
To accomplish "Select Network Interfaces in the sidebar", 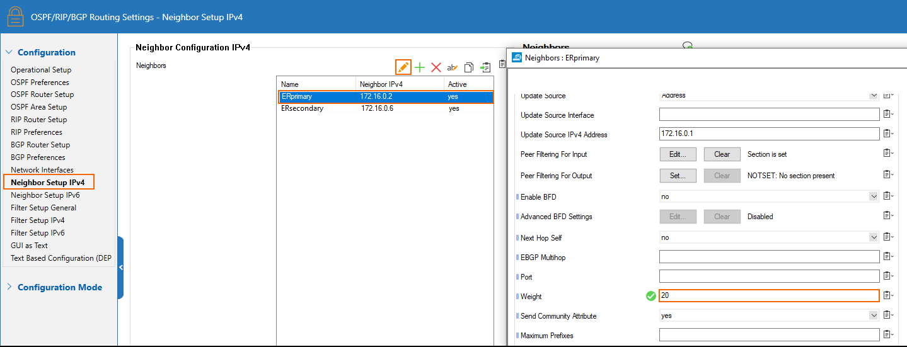I will pyautogui.click(x=42, y=170).
